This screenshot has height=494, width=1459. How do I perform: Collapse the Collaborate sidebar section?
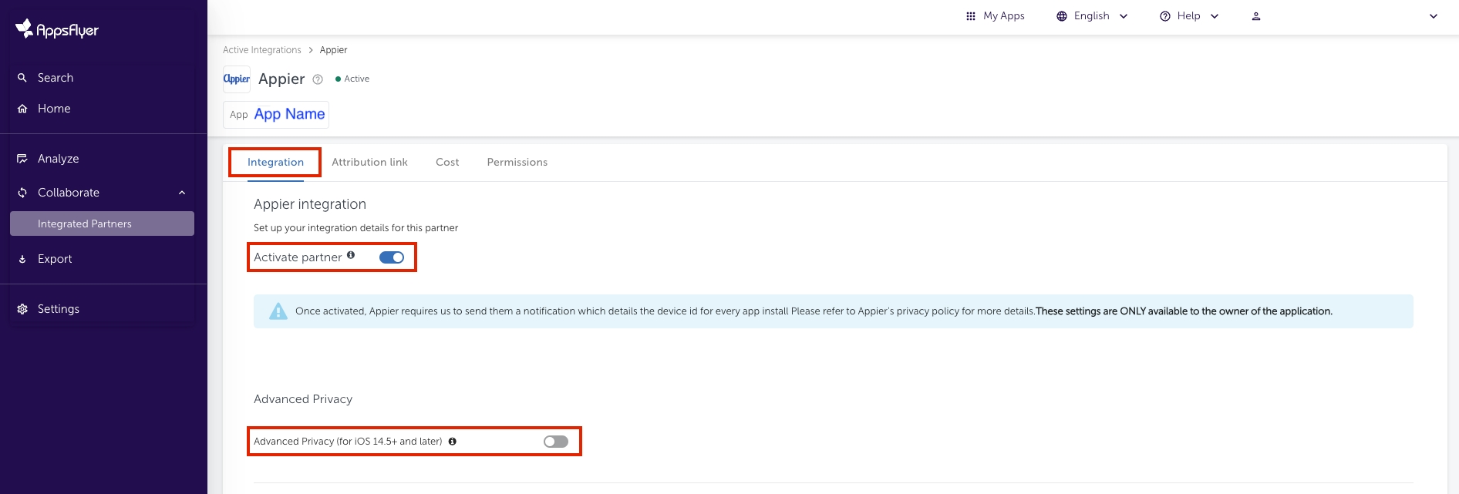pos(182,193)
